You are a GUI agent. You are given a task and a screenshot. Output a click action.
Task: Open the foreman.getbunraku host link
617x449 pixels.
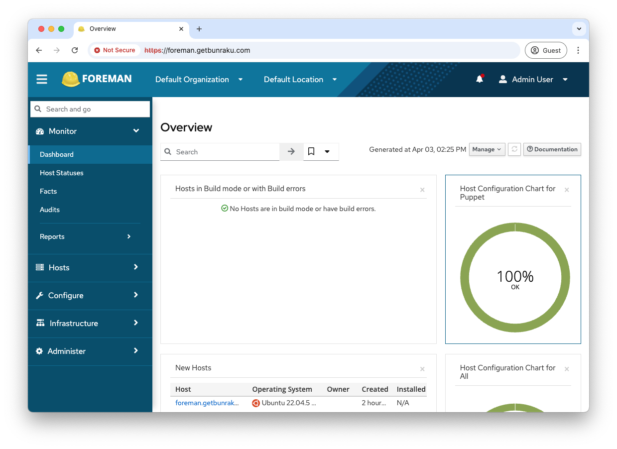[x=207, y=403]
